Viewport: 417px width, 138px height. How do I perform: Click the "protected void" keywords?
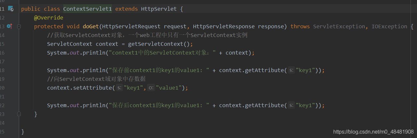tap(57, 26)
